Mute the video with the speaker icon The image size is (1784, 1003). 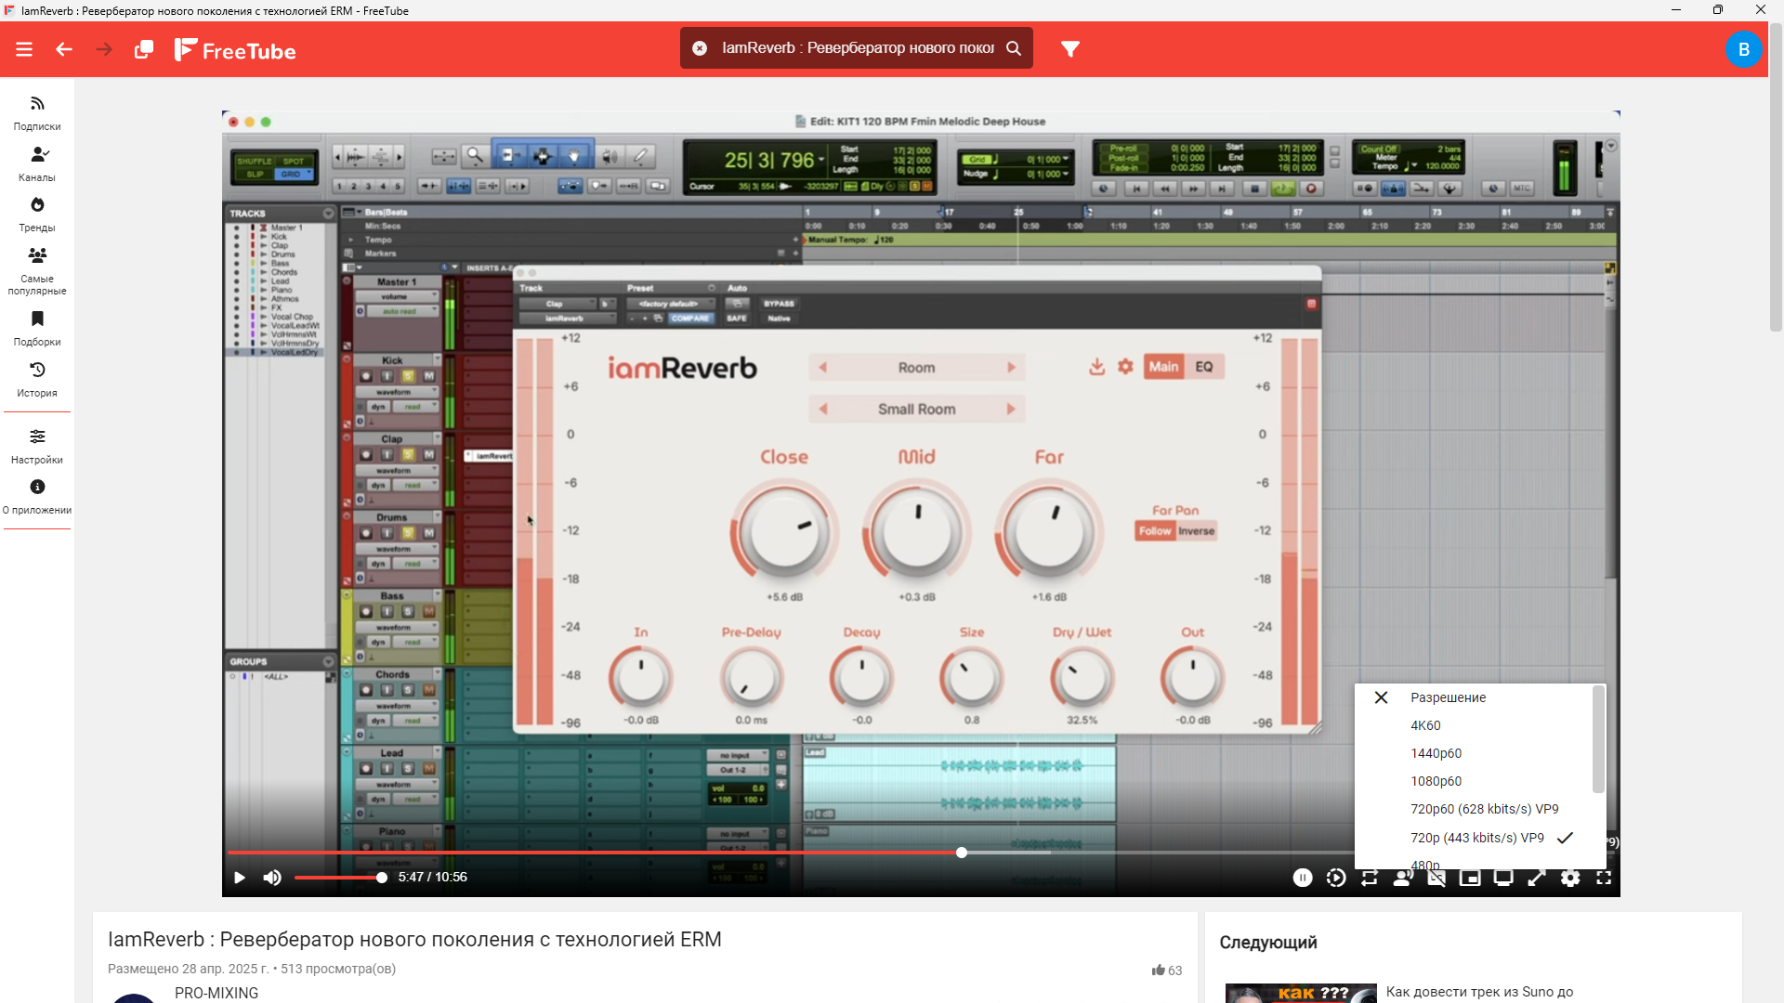click(272, 878)
